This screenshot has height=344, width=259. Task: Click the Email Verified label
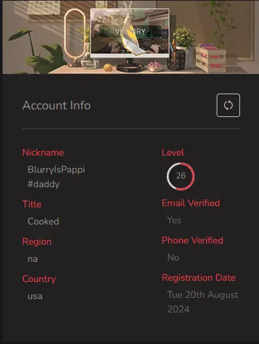click(191, 203)
